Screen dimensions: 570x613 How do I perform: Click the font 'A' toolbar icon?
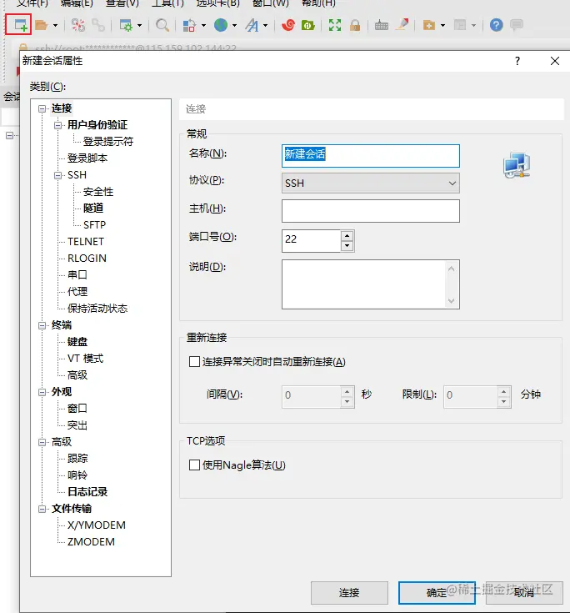click(252, 25)
